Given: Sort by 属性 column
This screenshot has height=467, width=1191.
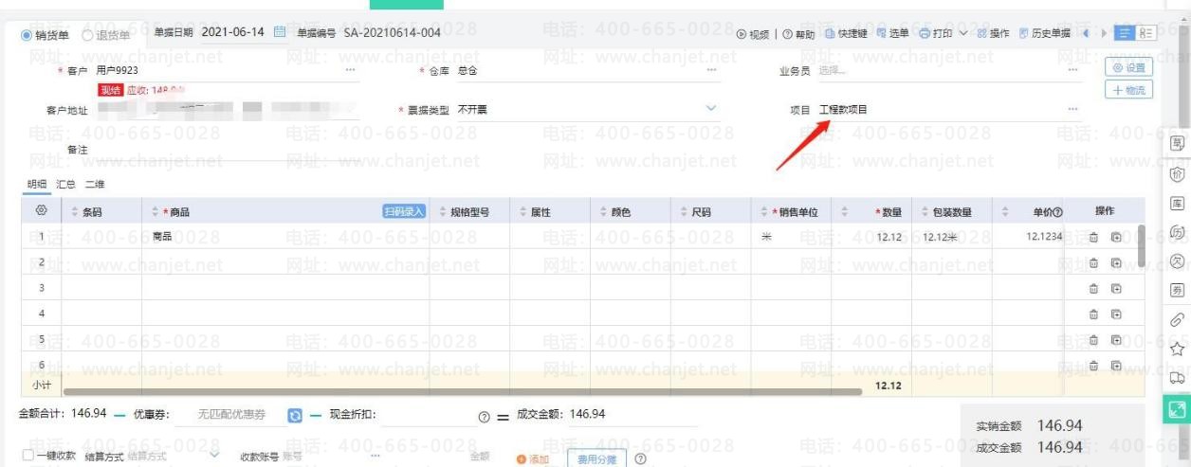Looking at the screenshot, I should (522, 212).
